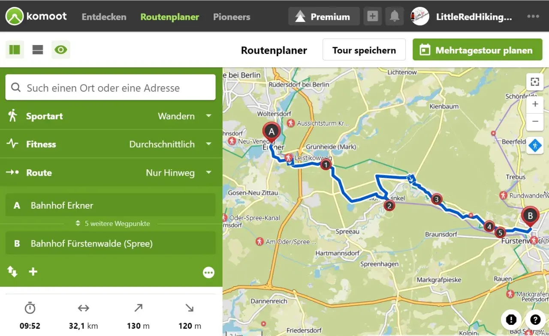Zoom out on the map
The width and height of the screenshot is (549, 336).
[535, 122]
